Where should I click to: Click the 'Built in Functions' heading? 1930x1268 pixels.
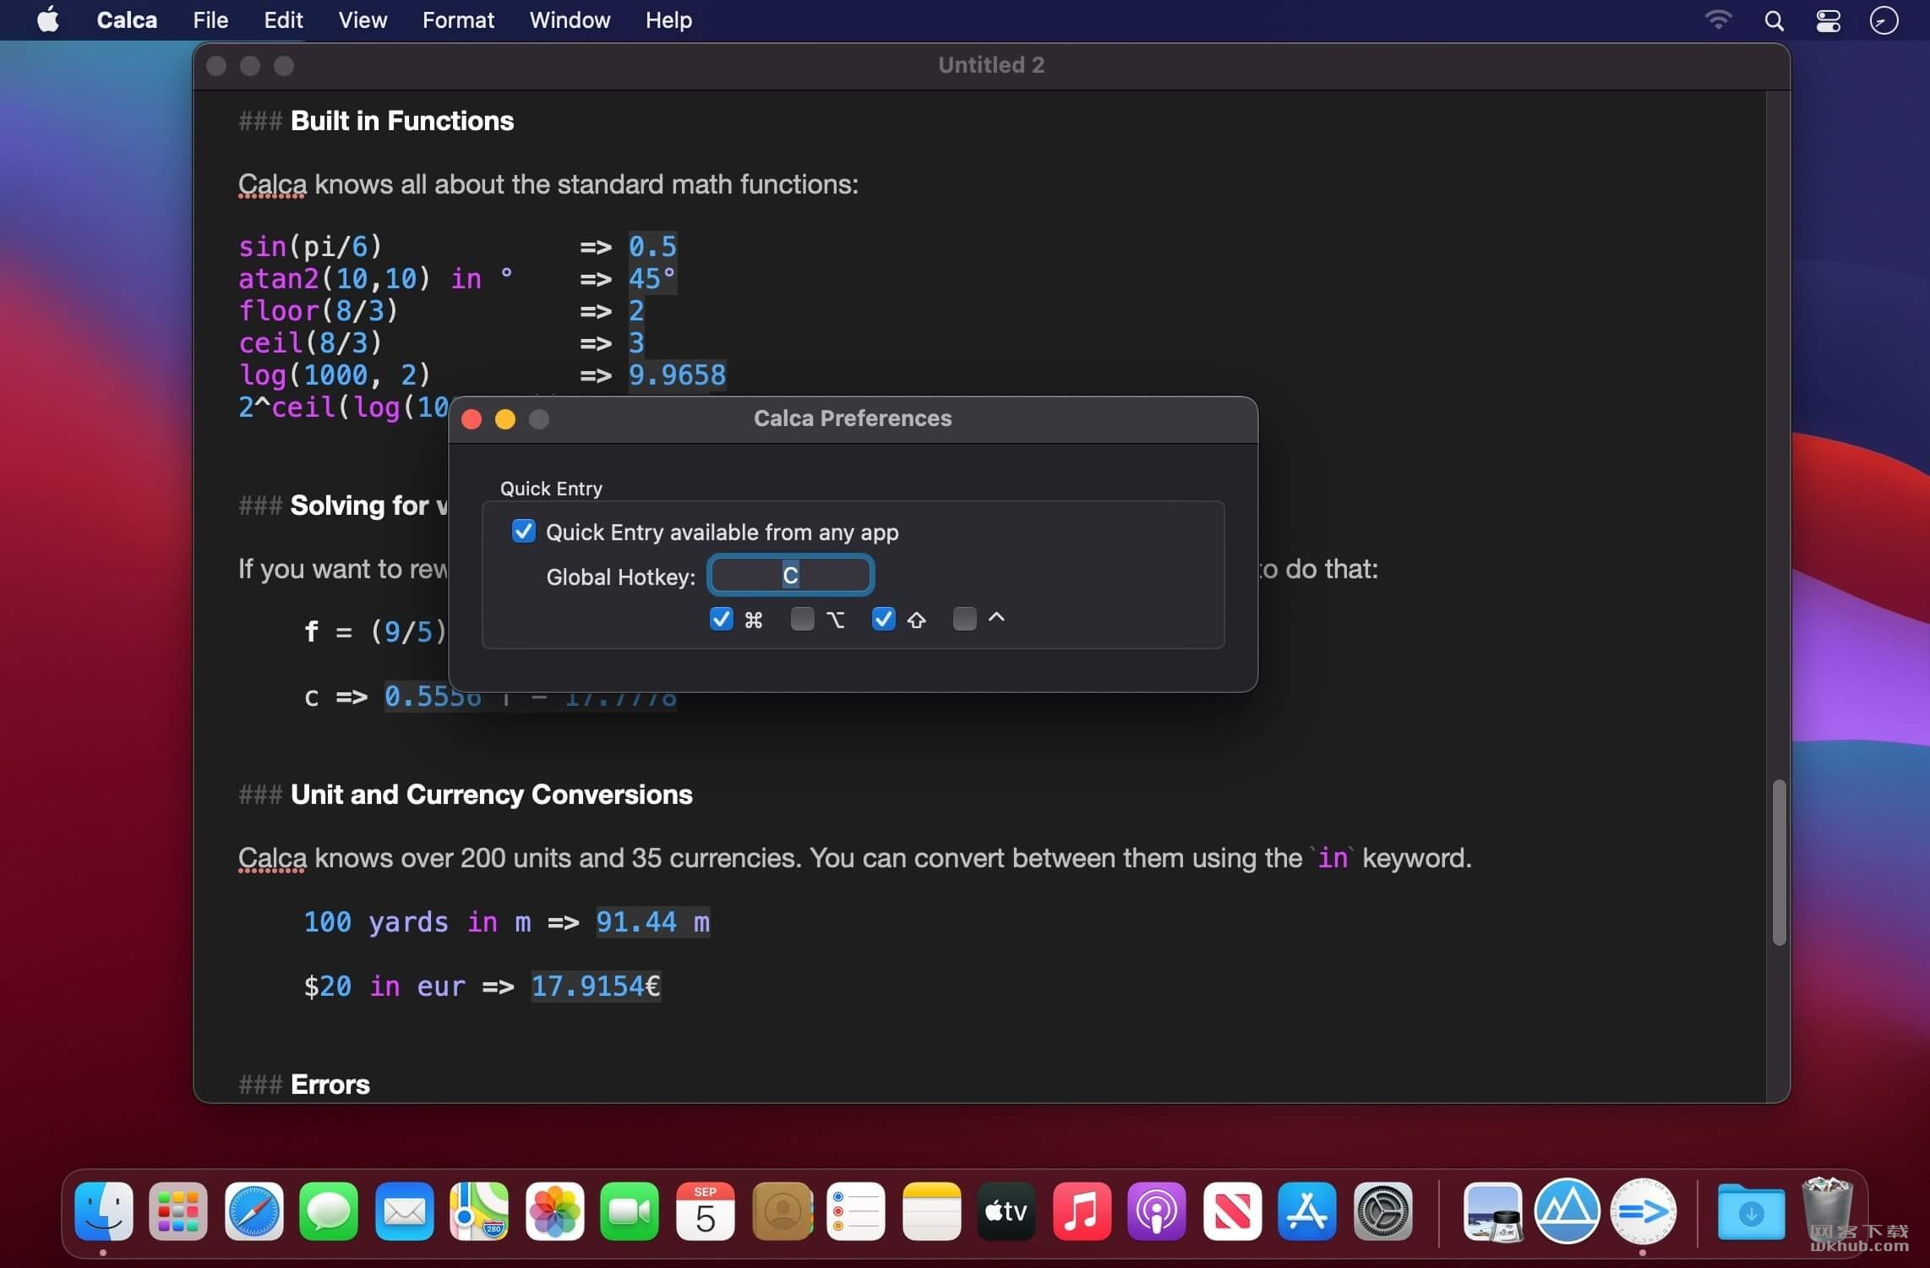(x=401, y=121)
